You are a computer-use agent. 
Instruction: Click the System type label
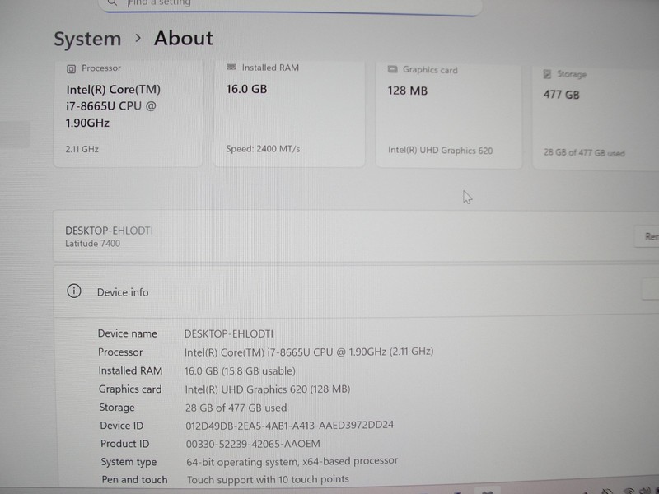click(129, 462)
